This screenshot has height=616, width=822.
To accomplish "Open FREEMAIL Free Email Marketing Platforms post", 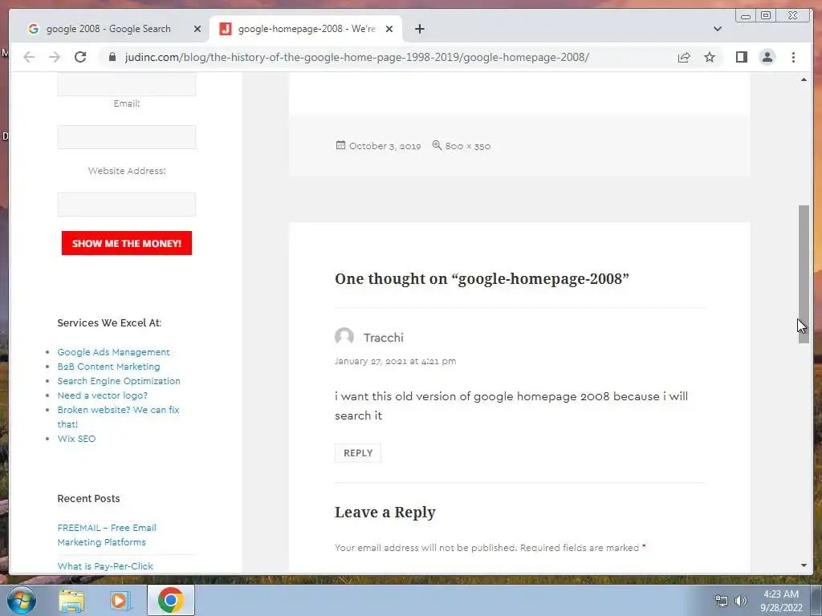I will [x=107, y=535].
